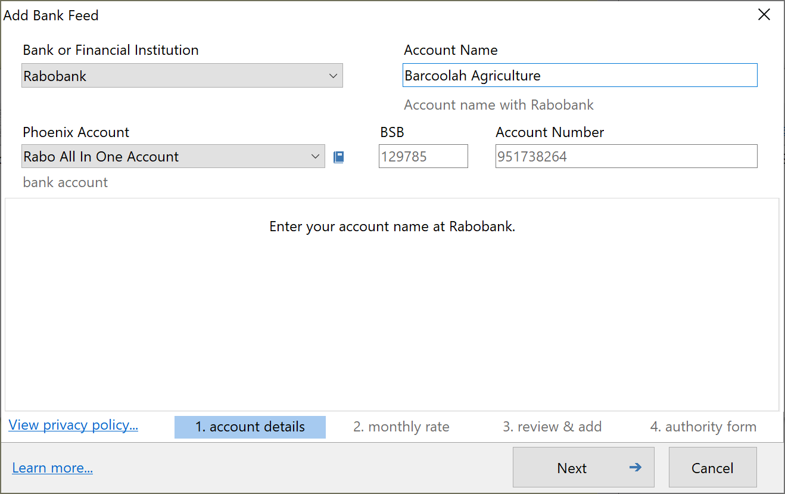Click the Account Name input field
The width and height of the screenshot is (785, 494).
(x=580, y=76)
